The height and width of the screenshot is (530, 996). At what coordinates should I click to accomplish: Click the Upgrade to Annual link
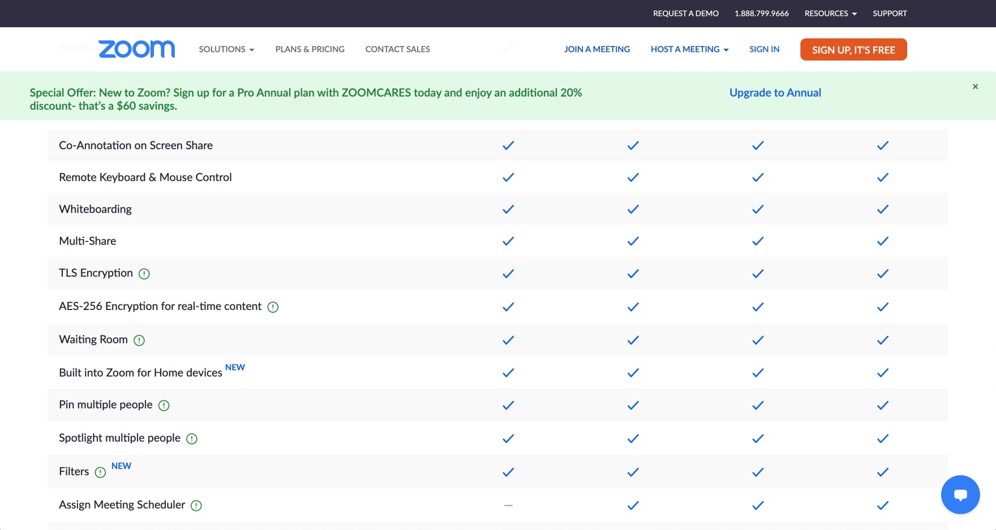(775, 93)
